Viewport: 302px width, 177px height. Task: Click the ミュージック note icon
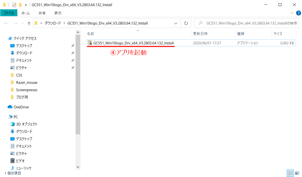pos(12,168)
